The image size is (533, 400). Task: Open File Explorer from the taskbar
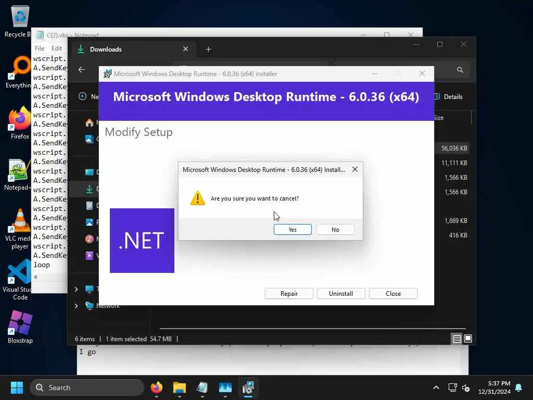(179, 387)
